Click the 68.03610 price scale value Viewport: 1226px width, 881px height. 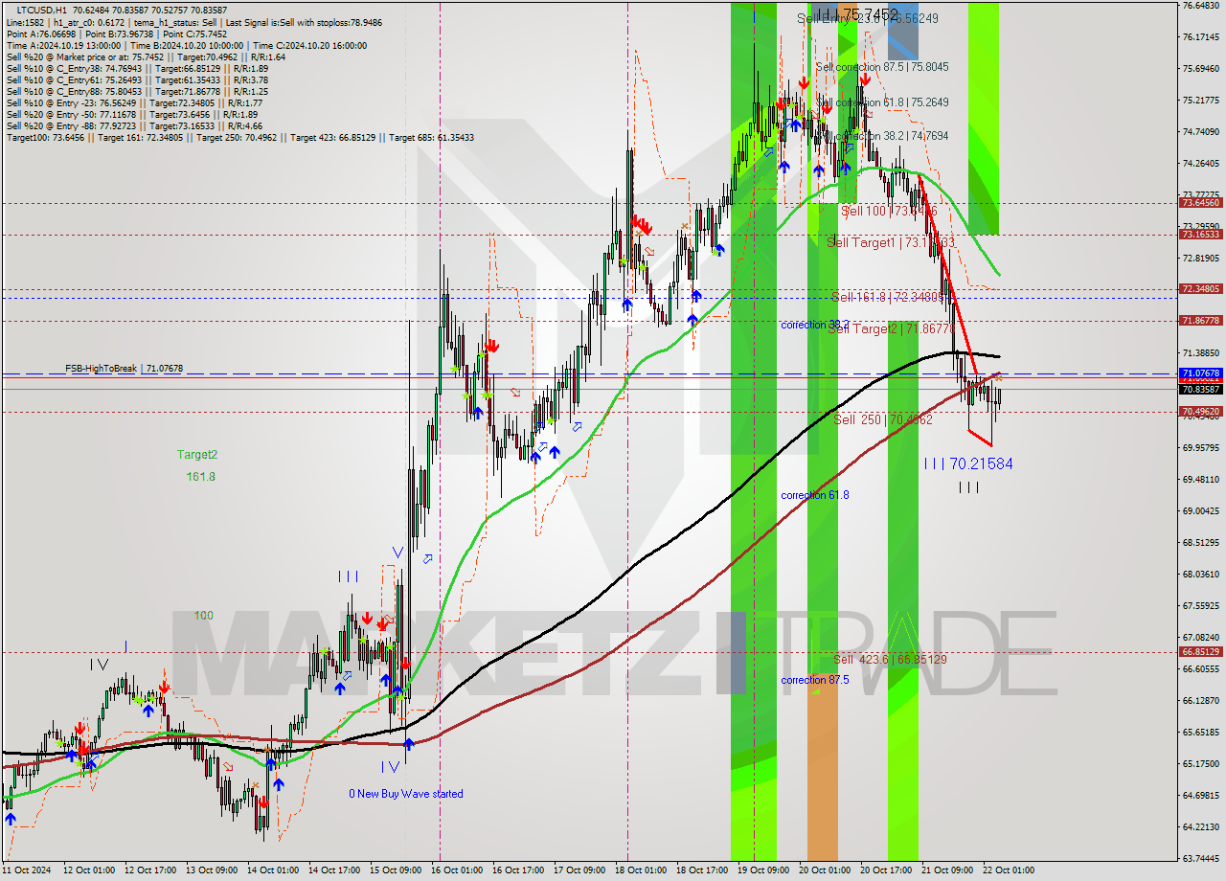pos(1200,574)
